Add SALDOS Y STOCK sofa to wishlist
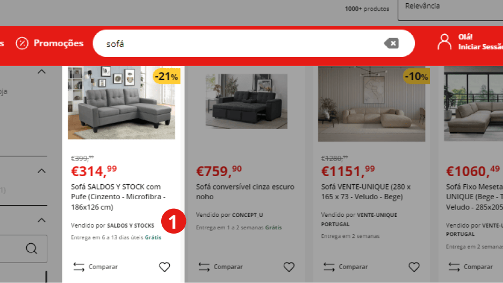The image size is (503, 283). tap(164, 267)
